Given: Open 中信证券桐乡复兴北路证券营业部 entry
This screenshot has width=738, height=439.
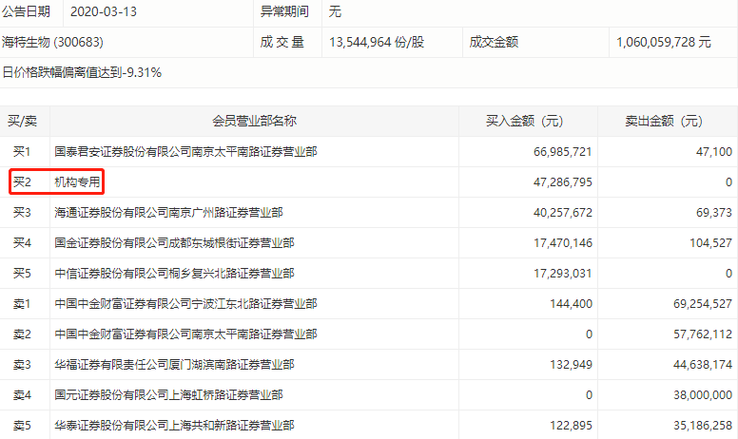Looking at the screenshot, I should click(174, 274).
